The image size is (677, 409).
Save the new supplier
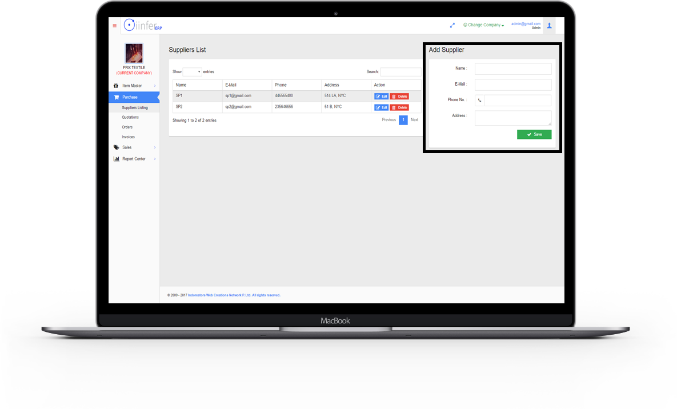tap(534, 134)
